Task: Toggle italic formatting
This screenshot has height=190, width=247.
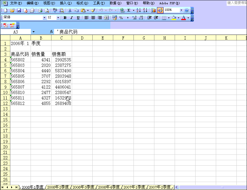Action: click(x=71, y=18)
